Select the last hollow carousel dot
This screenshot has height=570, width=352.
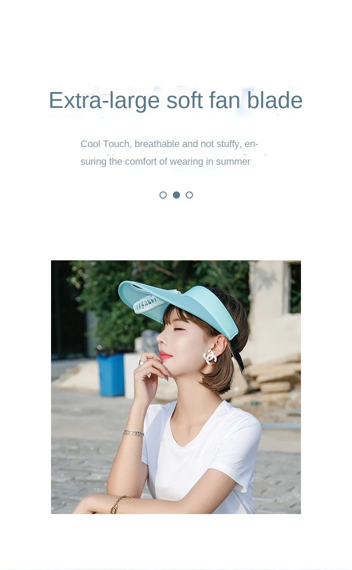coord(189,195)
